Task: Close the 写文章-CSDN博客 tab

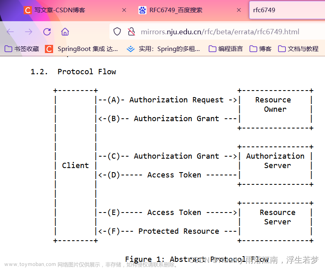Action: point(124,10)
